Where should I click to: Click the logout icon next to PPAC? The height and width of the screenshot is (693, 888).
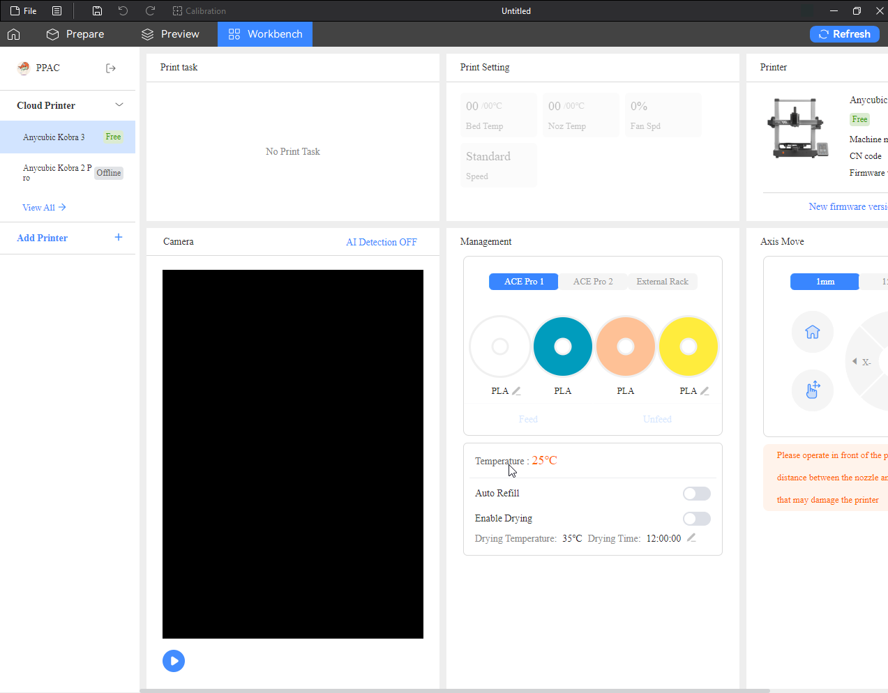(111, 68)
